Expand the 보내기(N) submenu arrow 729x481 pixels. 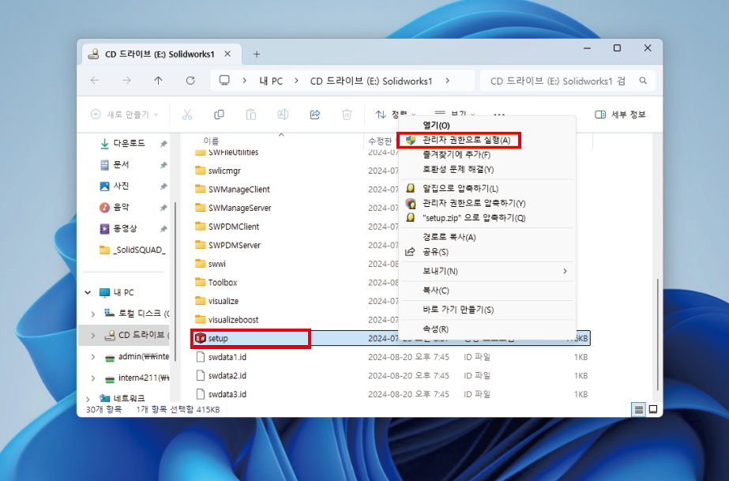(x=565, y=271)
